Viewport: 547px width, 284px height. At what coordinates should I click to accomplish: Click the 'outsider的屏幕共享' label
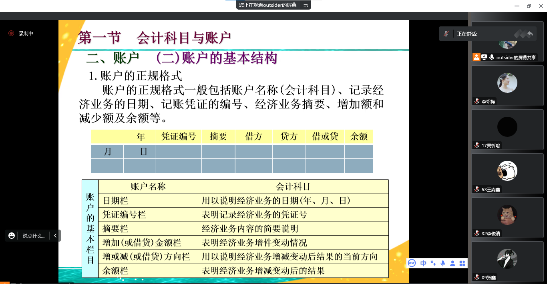516,58
